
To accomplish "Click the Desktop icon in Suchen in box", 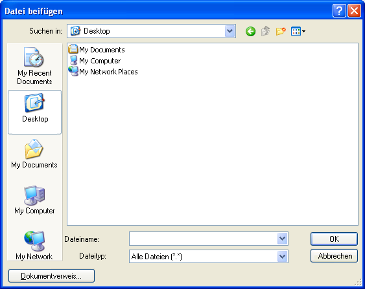I will [x=75, y=31].
